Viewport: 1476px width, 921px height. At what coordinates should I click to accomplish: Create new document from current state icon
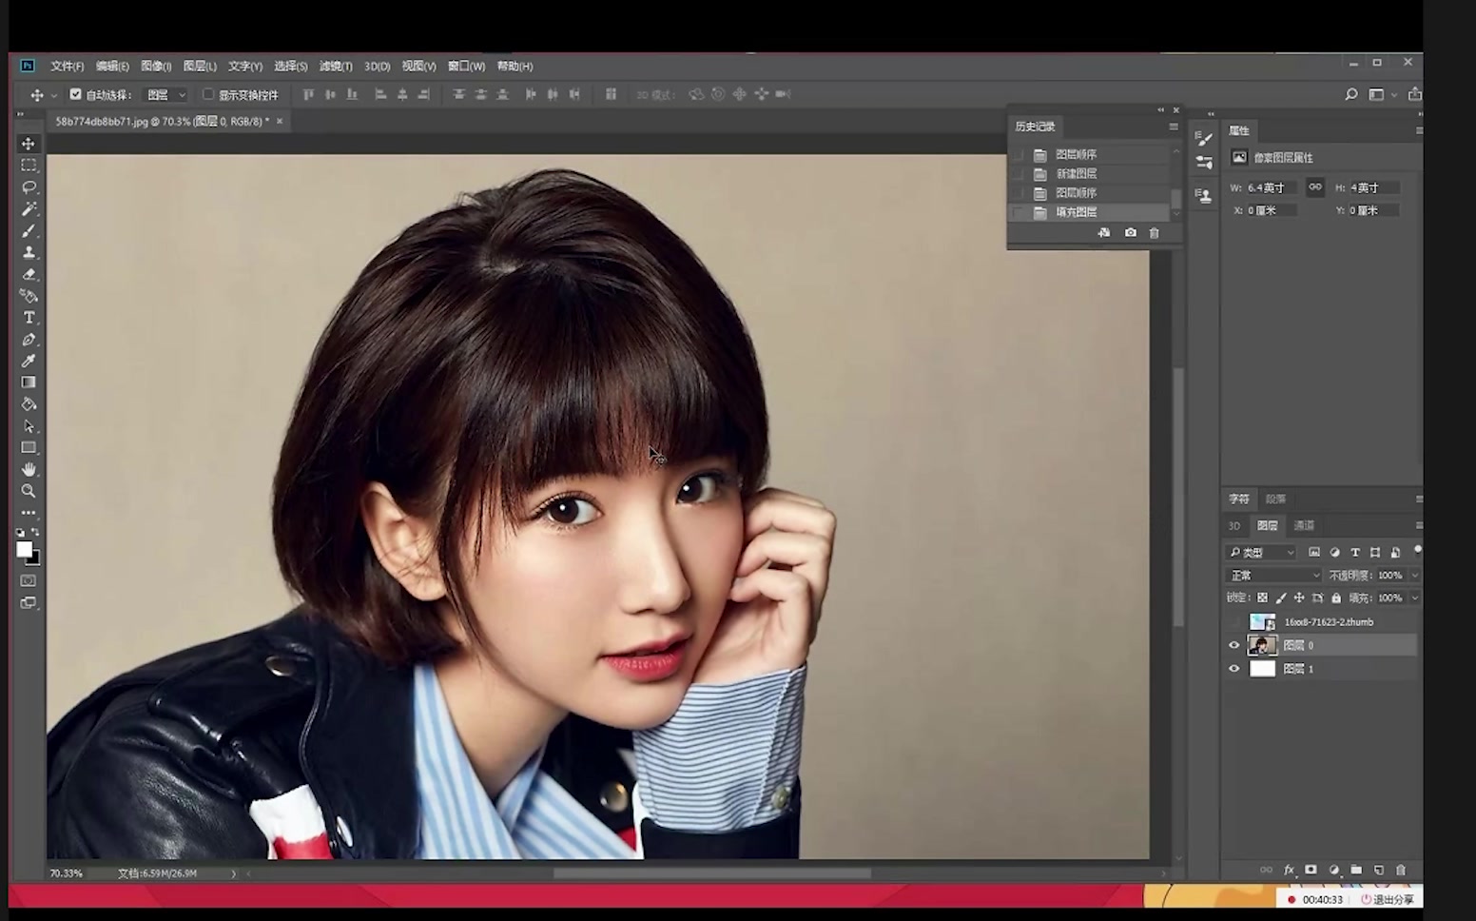(x=1104, y=233)
